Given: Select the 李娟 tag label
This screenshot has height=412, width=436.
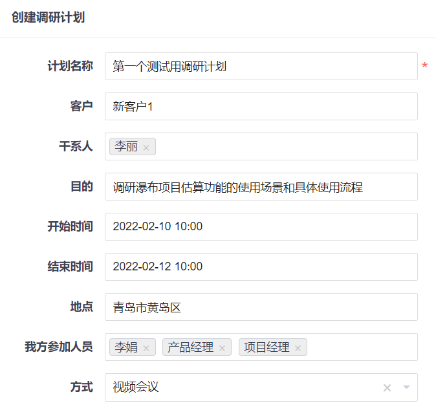Looking at the screenshot, I should pyautogui.click(x=126, y=347).
